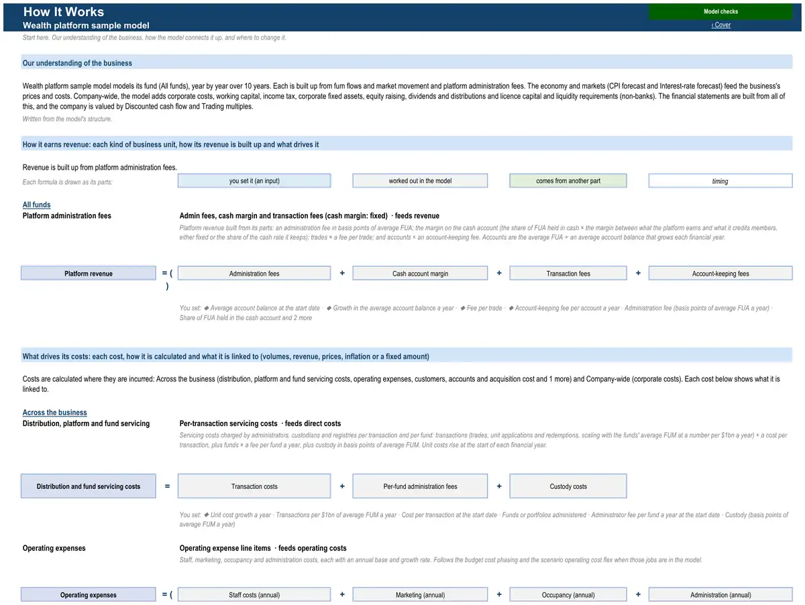Select the 'timing' legend box
This screenshot has height=605, width=805.
(720, 180)
